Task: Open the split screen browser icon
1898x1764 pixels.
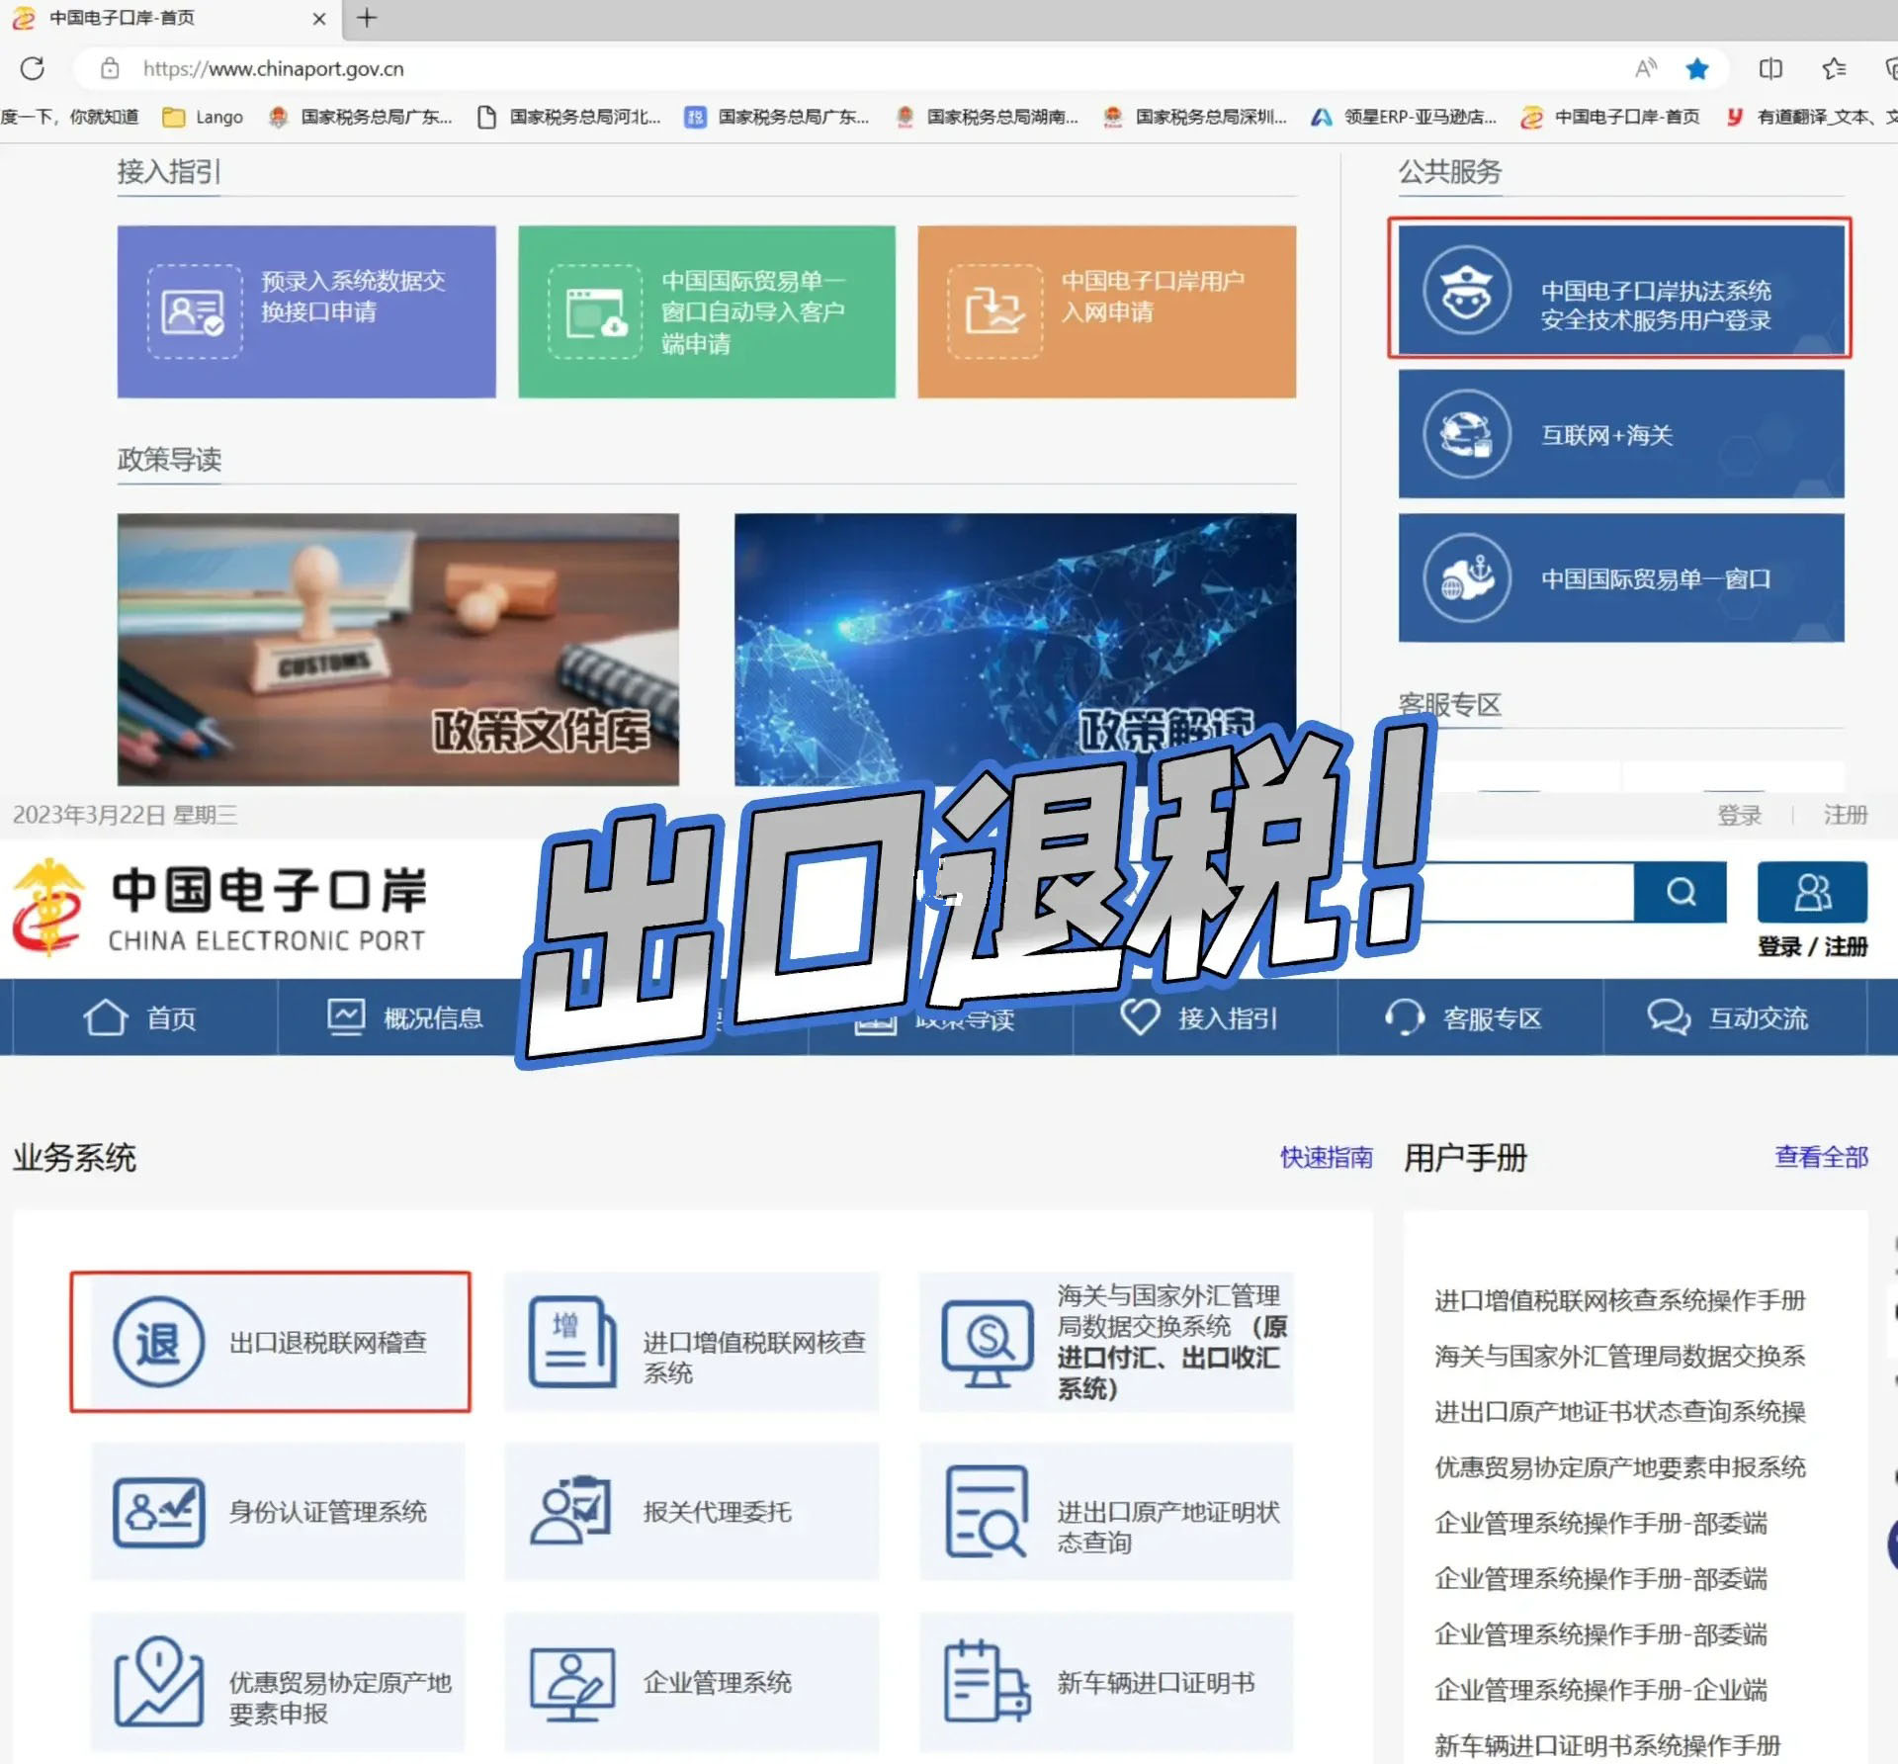Action: (x=1770, y=68)
